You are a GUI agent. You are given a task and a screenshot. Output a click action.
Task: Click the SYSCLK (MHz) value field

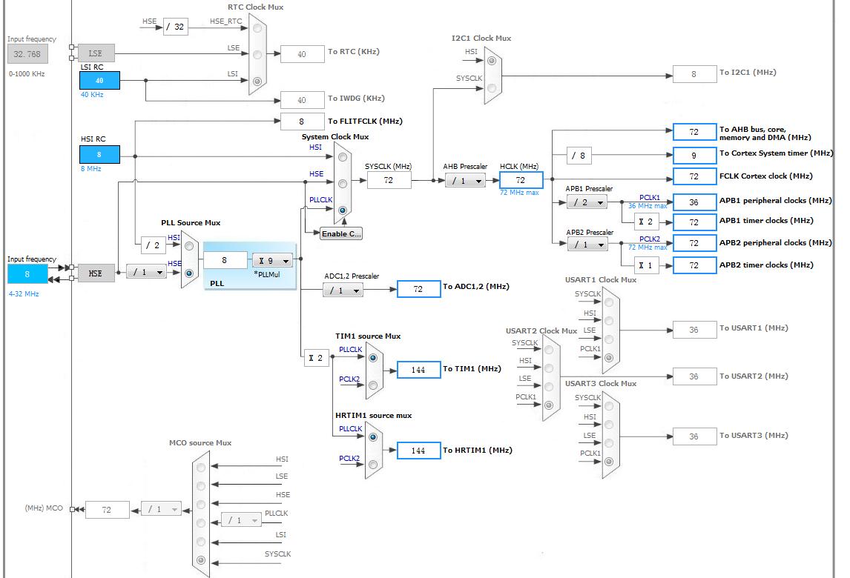point(389,180)
